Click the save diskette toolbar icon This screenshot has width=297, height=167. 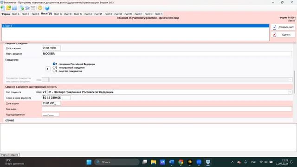pyautogui.click(x=14, y=8)
